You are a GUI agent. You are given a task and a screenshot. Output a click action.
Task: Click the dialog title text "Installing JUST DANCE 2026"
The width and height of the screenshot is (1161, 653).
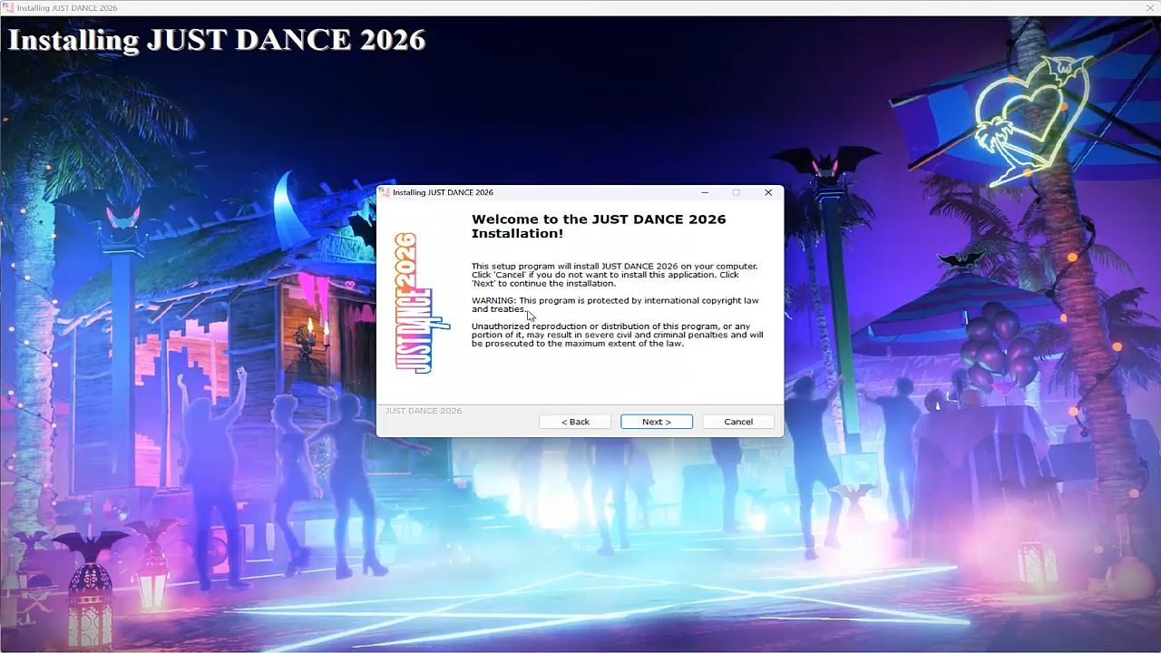point(443,192)
